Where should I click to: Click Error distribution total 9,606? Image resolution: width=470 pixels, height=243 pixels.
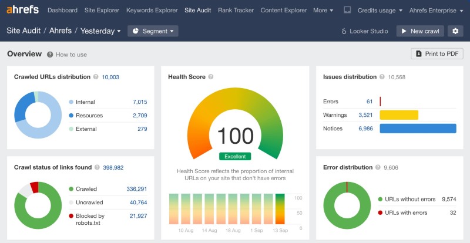391,167
